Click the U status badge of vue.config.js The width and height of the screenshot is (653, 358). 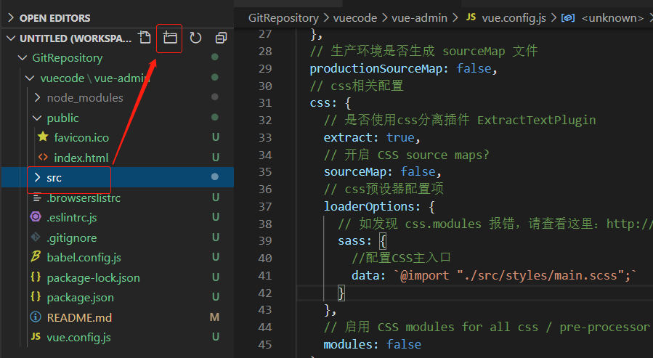click(x=215, y=337)
